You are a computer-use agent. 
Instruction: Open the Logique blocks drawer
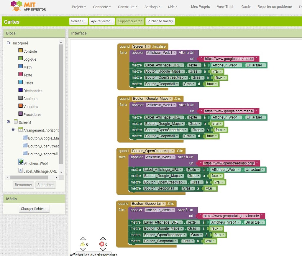(x=29, y=59)
